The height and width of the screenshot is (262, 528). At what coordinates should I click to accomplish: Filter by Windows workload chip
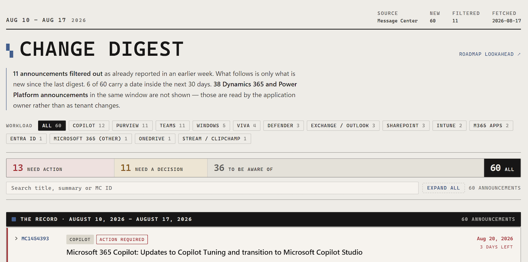click(211, 126)
